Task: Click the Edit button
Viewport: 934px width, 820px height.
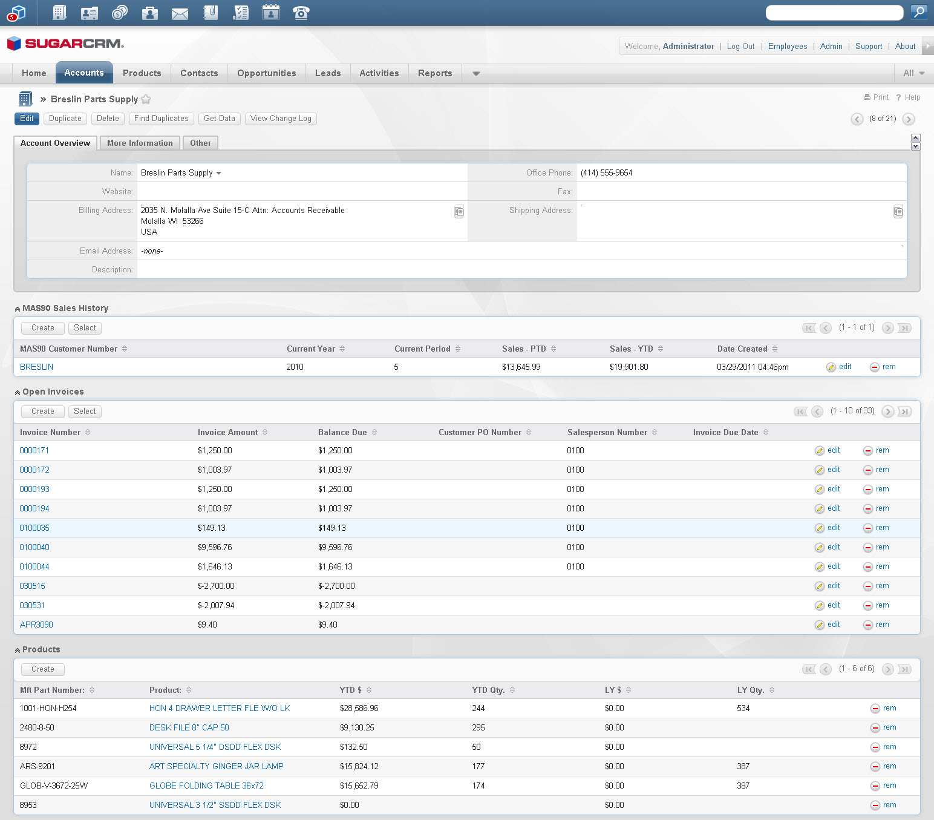Action: coord(27,119)
